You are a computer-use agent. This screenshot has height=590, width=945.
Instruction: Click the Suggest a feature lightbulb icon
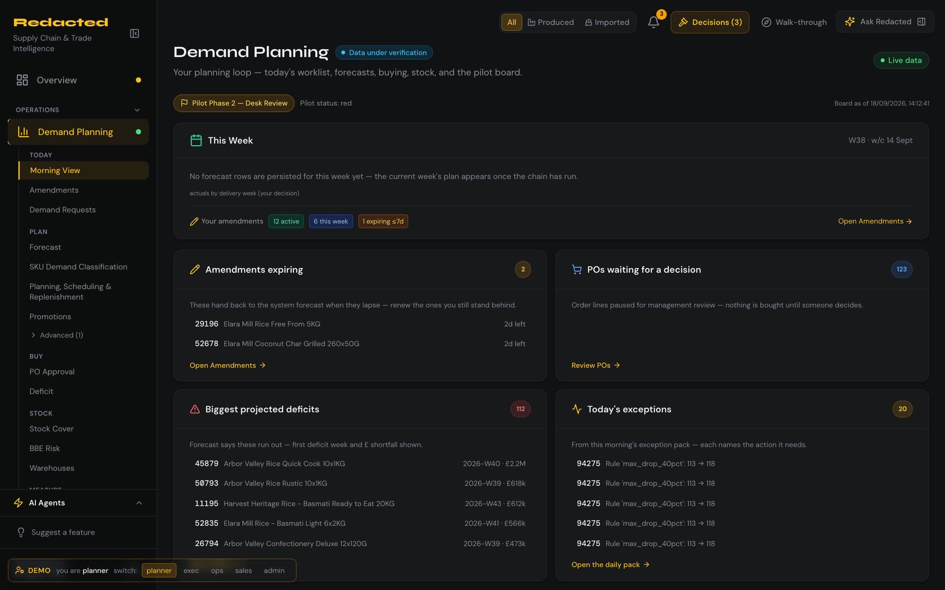pyautogui.click(x=21, y=532)
